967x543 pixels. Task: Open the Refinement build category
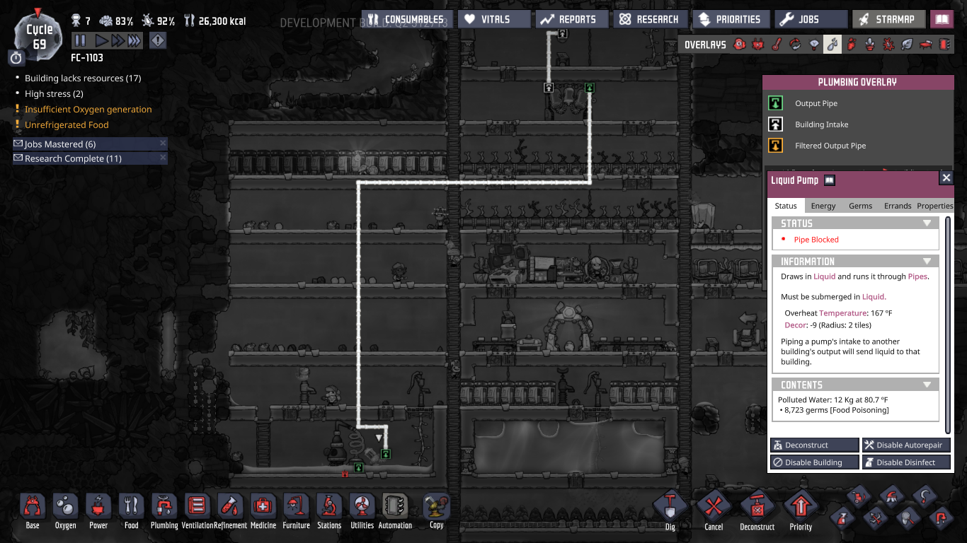[230, 511]
